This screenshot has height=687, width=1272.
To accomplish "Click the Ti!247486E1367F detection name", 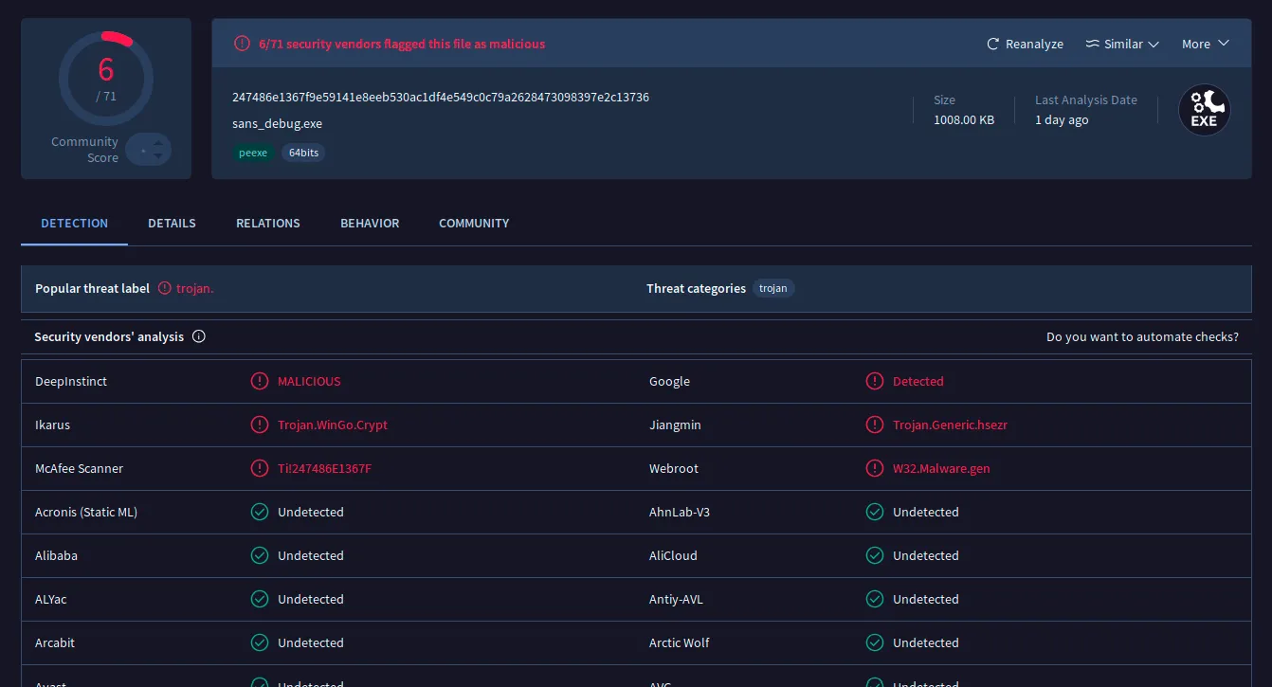I will click(x=324, y=469).
